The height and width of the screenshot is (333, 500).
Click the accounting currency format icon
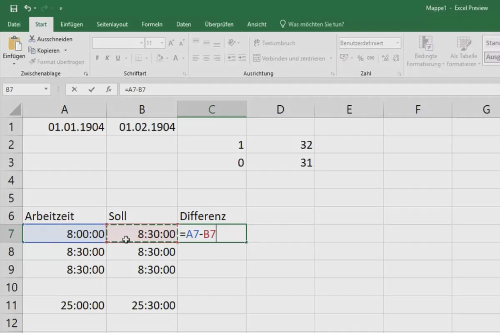click(344, 58)
